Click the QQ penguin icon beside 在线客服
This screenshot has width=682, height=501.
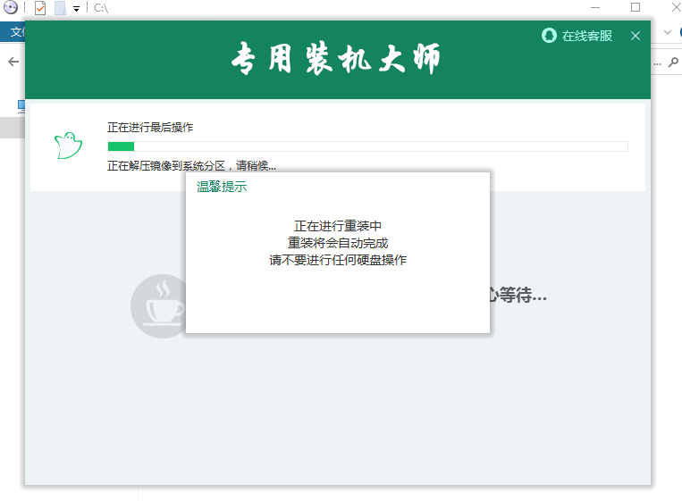tap(549, 35)
